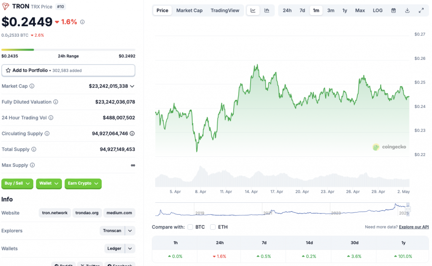Viewport: 432px width, 266px height.
Task: Select the TradingView tab
Action: pos(225,11)
